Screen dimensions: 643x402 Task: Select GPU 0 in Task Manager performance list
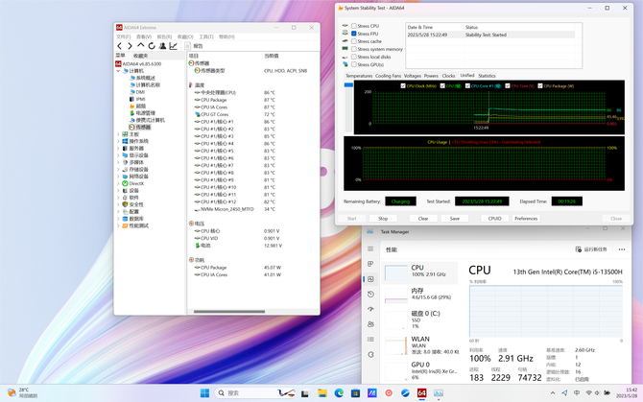point(420,370)
